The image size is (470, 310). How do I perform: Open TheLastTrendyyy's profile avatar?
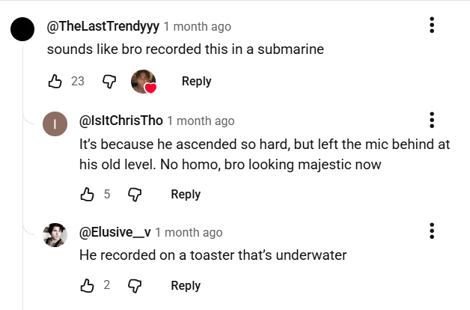click(x=23, y=30)
